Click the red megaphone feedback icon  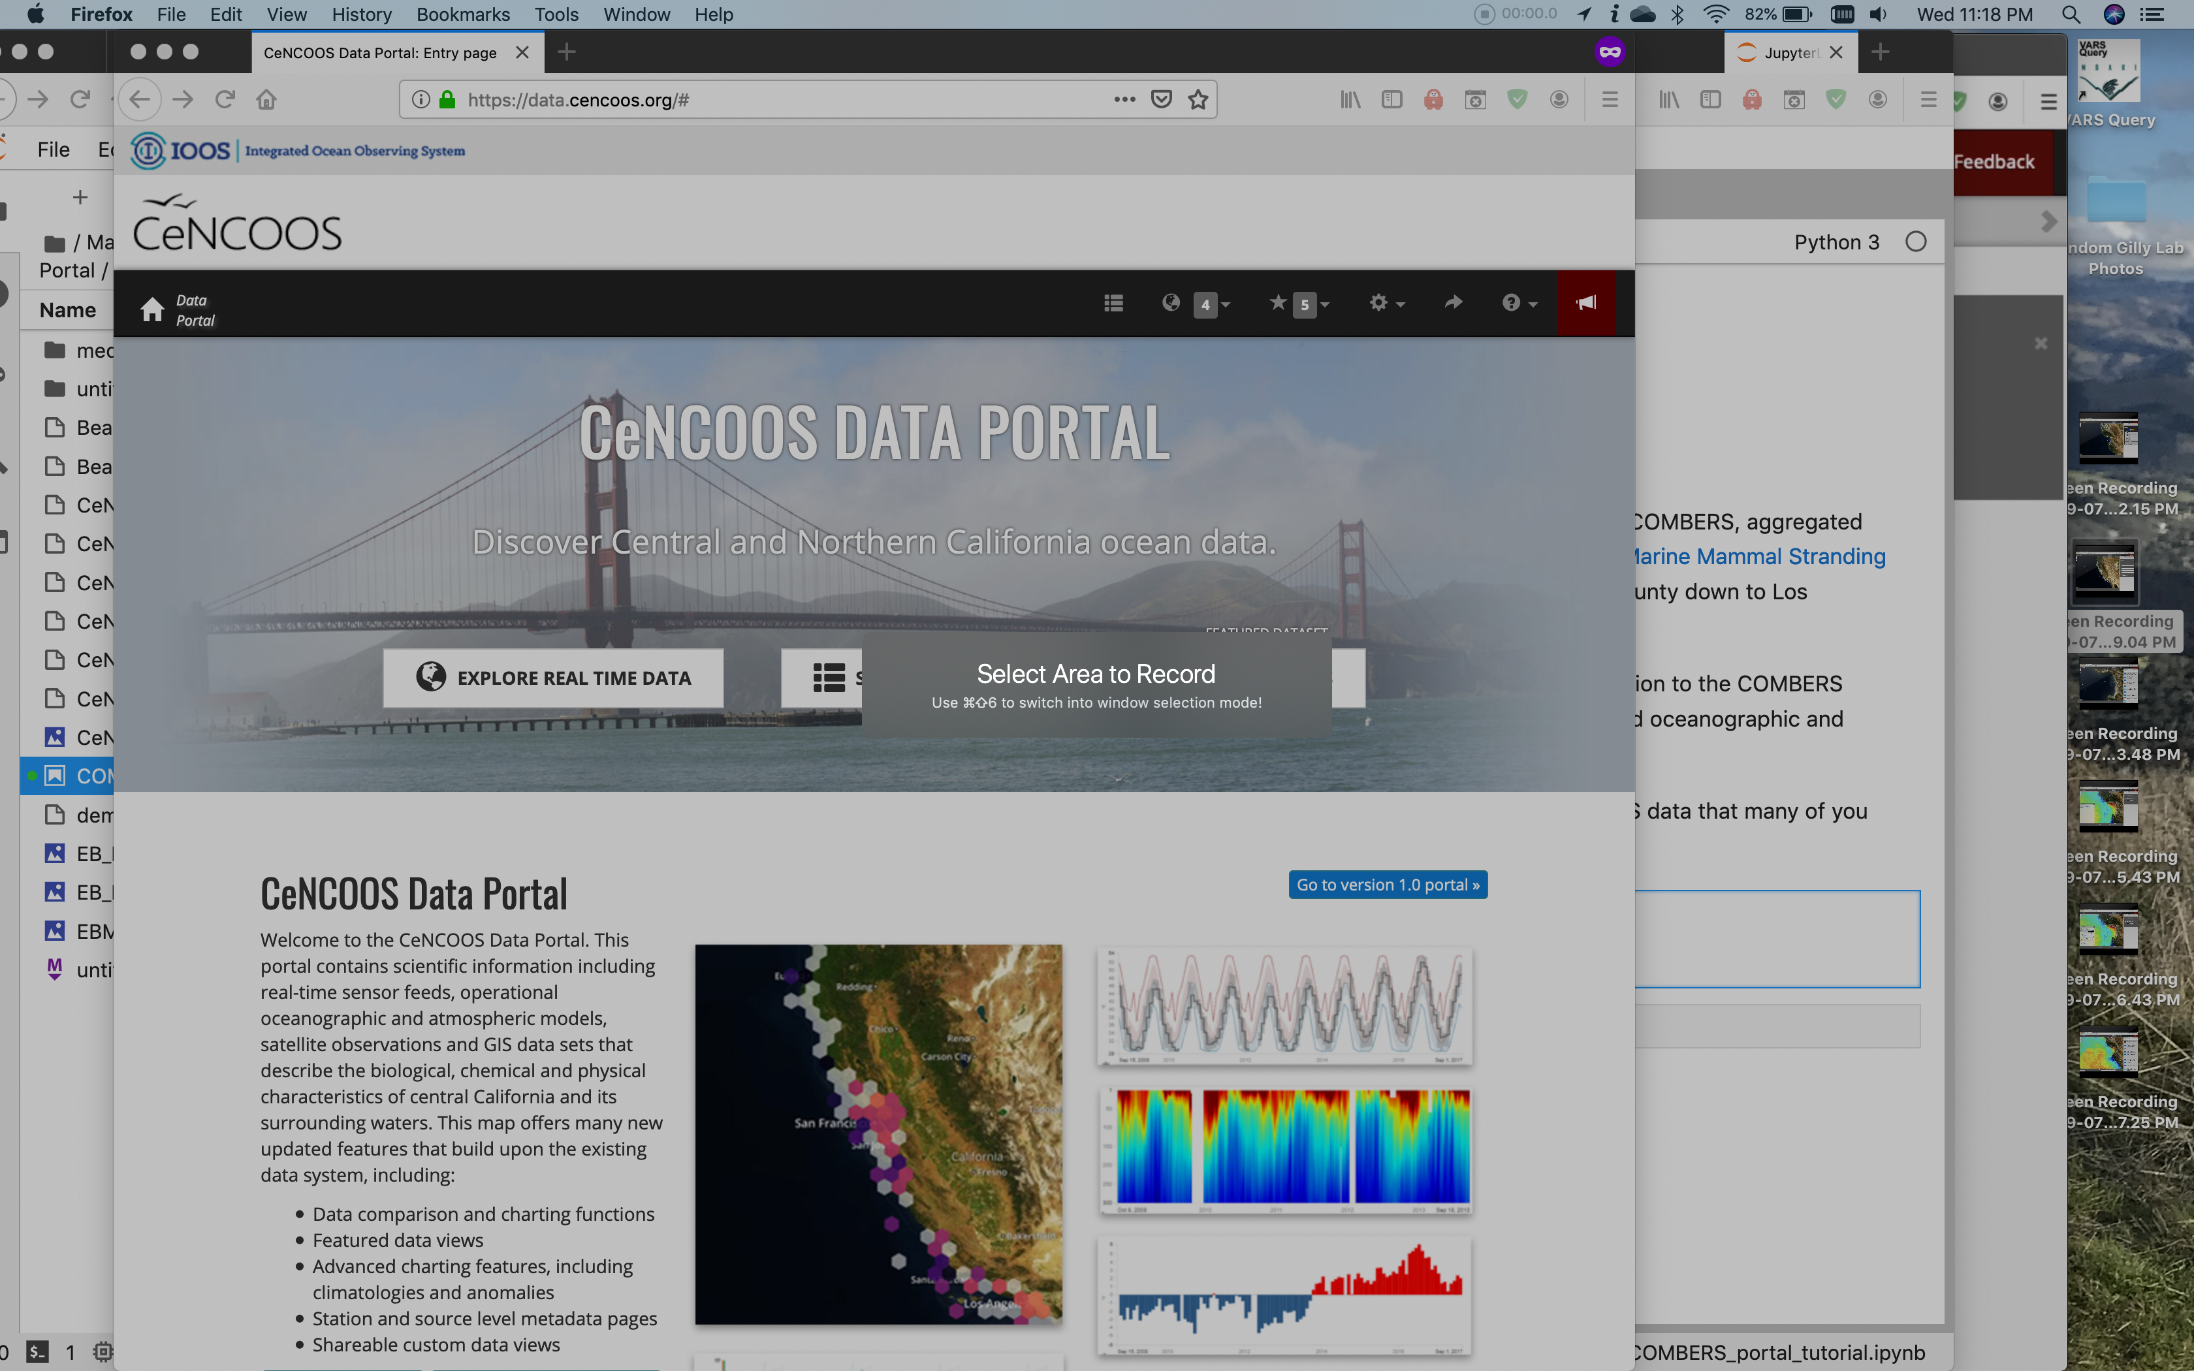(x=1585, y=303)
